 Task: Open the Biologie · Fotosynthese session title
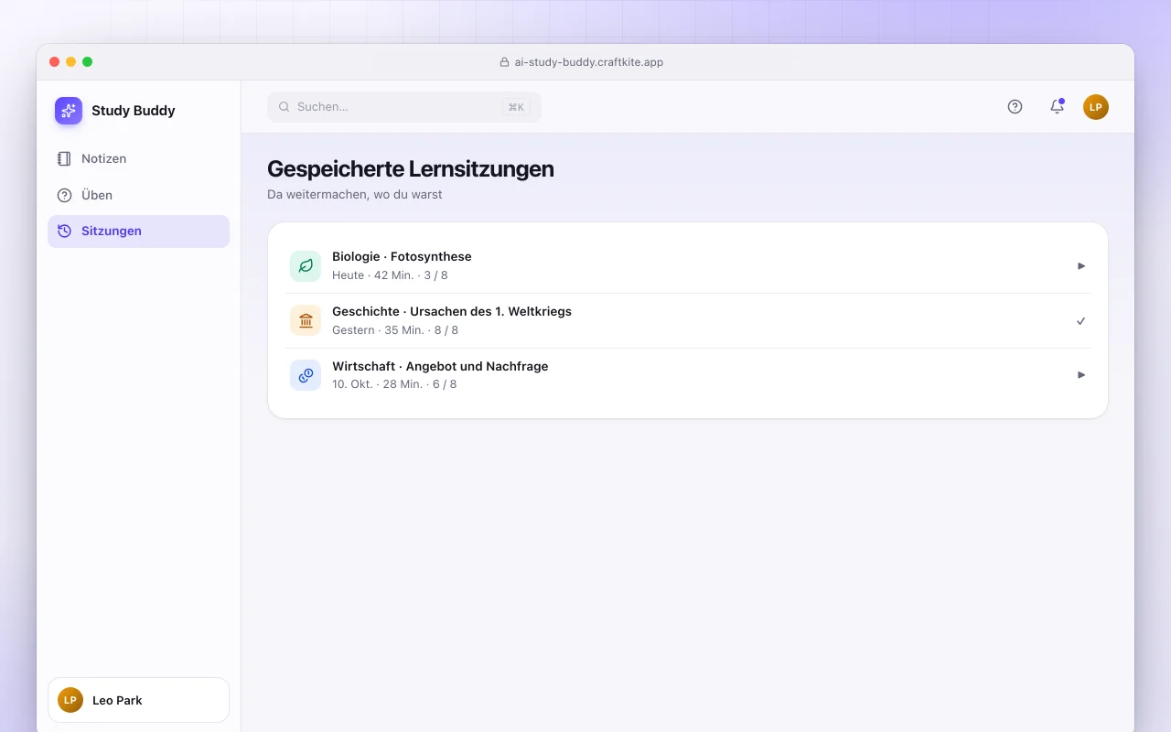coord(402,257)
